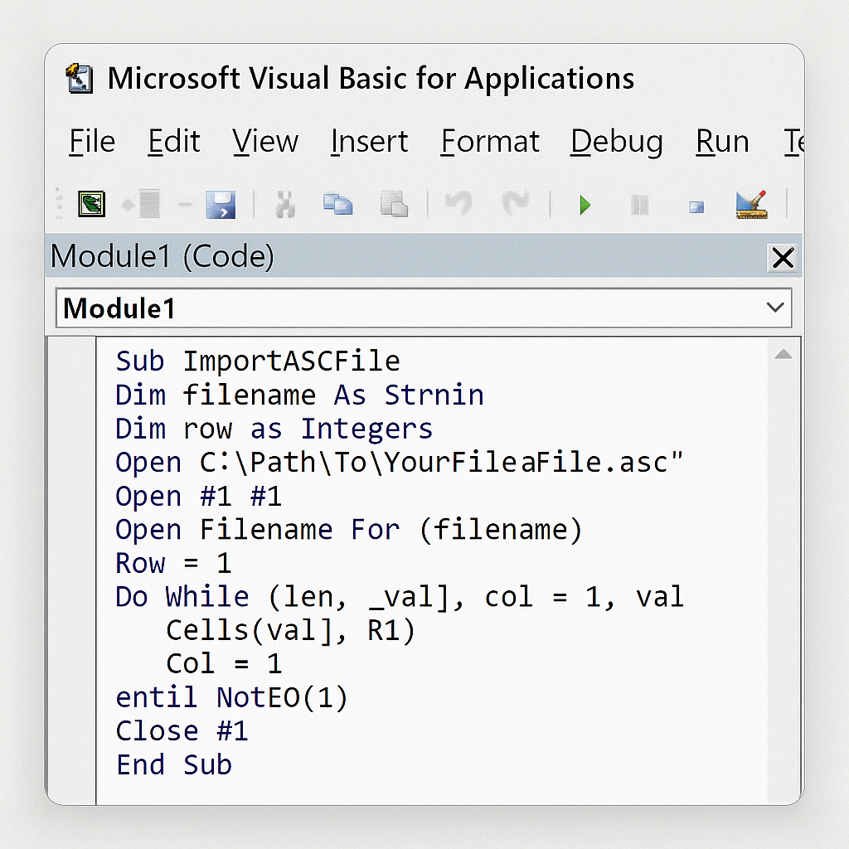Viewport: 849px width, 849px height.
Task: Toggle Design Mode icon in the toolbar
Action: point(751,204)
